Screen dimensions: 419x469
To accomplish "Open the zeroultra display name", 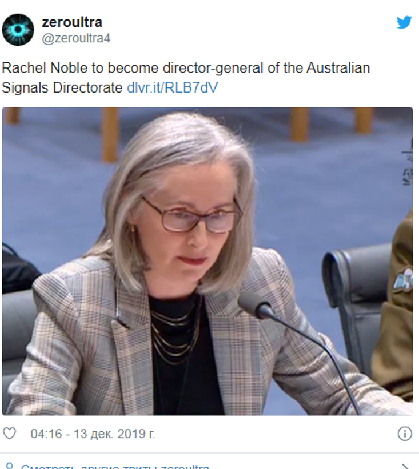I will click(x=72, y=22).
